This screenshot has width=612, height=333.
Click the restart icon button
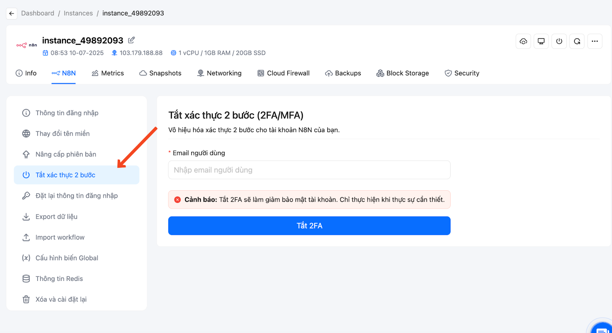577,41
